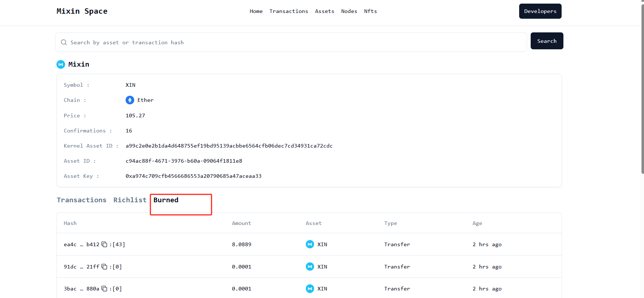Click the Developers button
This screenshot has height=298, width=644.
(x=540, y=11)
